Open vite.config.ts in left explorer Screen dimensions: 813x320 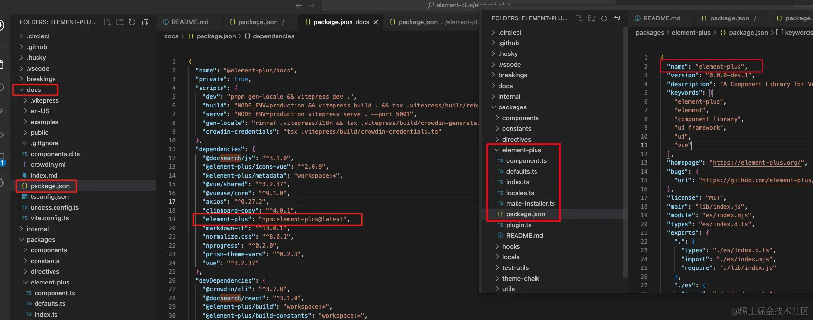coord(49,218)
